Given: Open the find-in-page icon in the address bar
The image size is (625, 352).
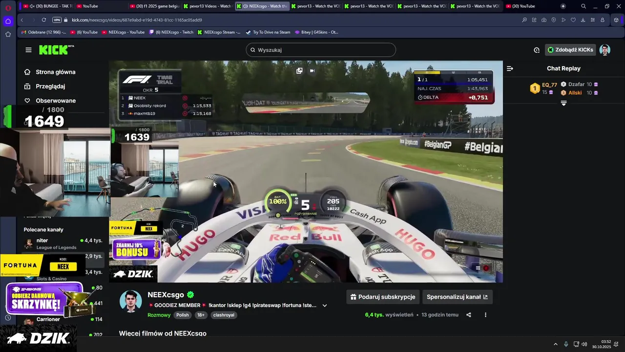Looking at the screenshot, I should point(524,20).
